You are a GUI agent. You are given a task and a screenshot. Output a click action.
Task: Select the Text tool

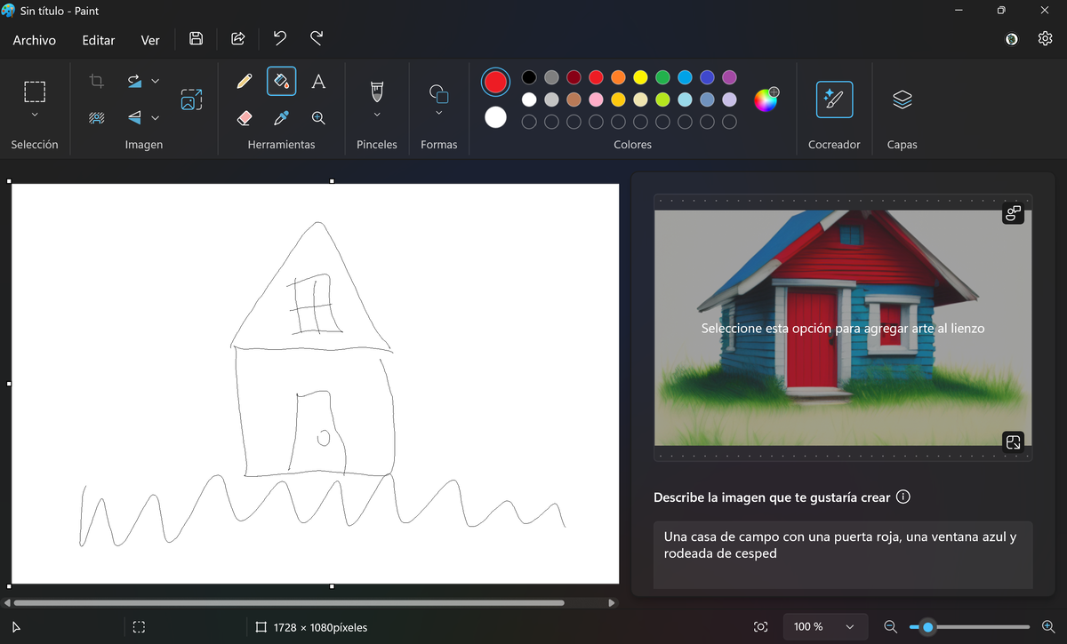(x=318, y=82)
